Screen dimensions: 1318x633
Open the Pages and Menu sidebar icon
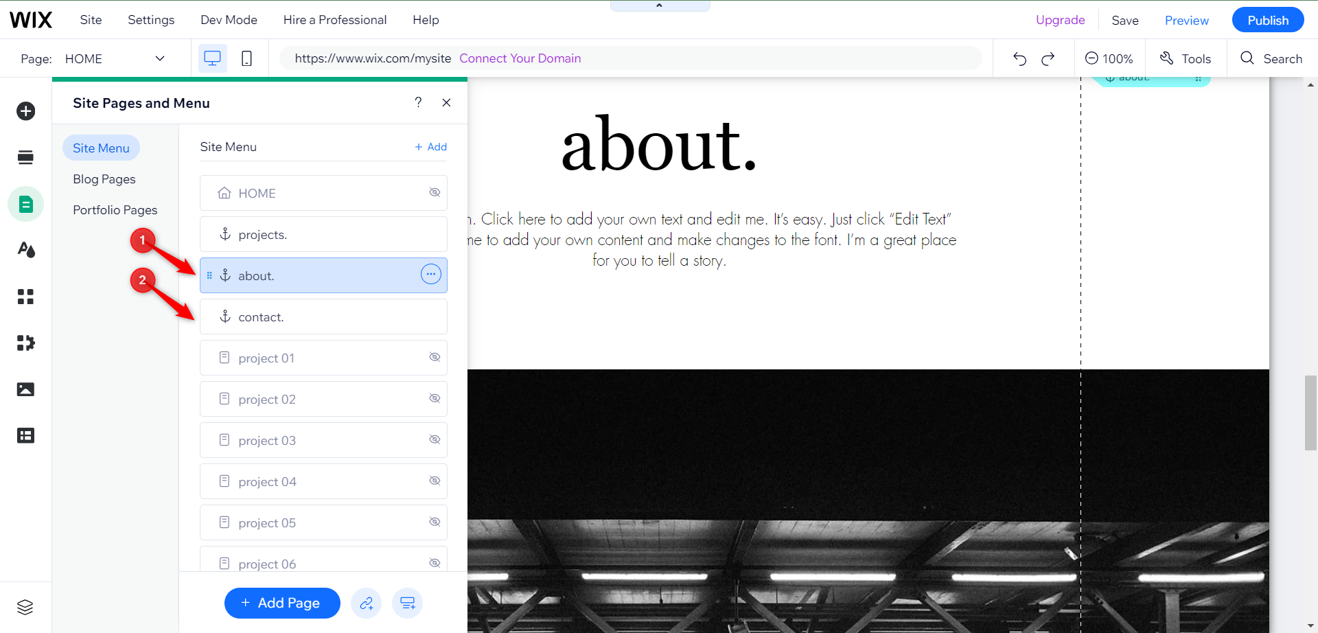(26, 204)
